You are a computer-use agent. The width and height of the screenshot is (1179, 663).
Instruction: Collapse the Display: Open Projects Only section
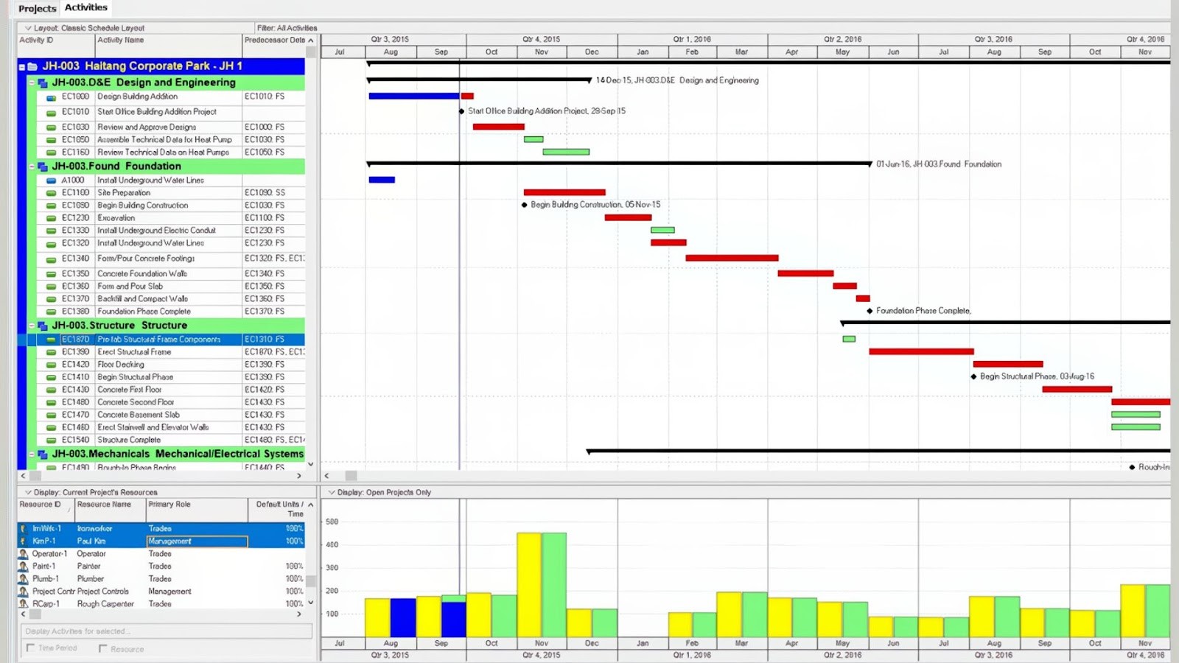tap(333, 492)
